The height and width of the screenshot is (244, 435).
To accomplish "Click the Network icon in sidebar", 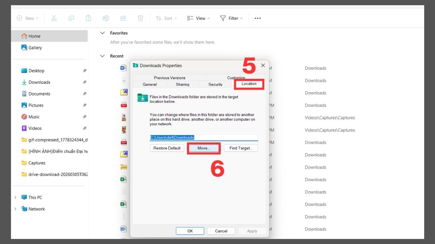I will click(x=24, y=209).
